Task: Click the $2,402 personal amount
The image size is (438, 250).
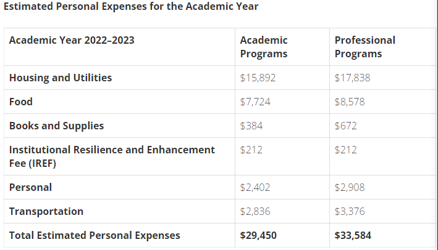Action: tap(255, 187)
